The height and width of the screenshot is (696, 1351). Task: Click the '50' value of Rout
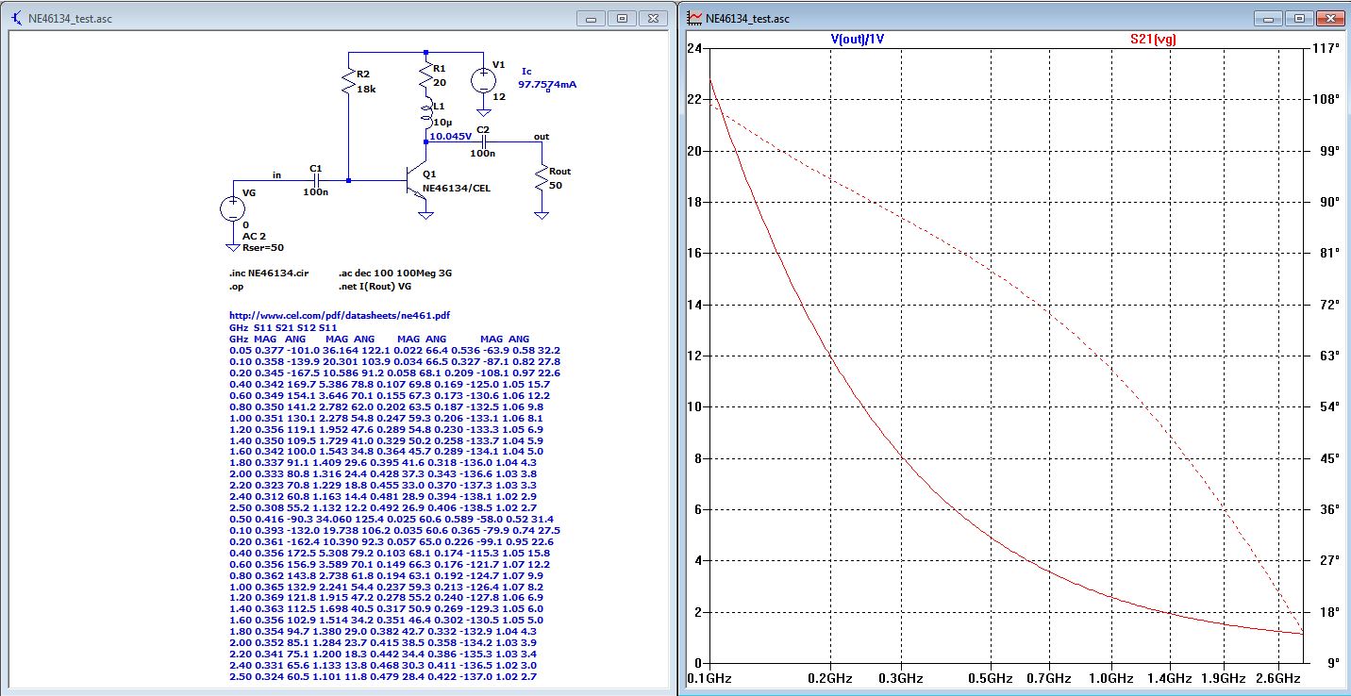click(555, 185)
